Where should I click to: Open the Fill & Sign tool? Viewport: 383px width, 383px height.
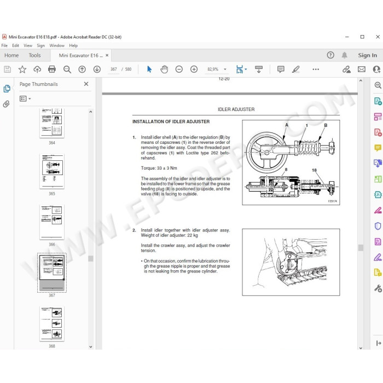click(378, 257)
